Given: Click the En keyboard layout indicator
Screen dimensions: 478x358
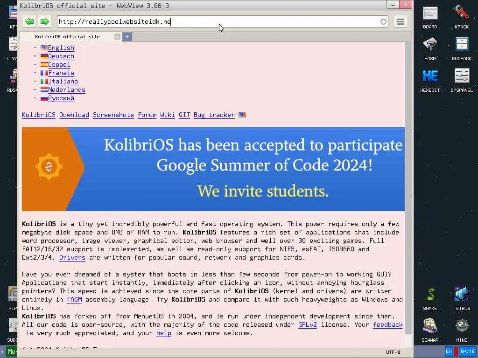Looking at the screenshot, I should click(x=449, y=351).
